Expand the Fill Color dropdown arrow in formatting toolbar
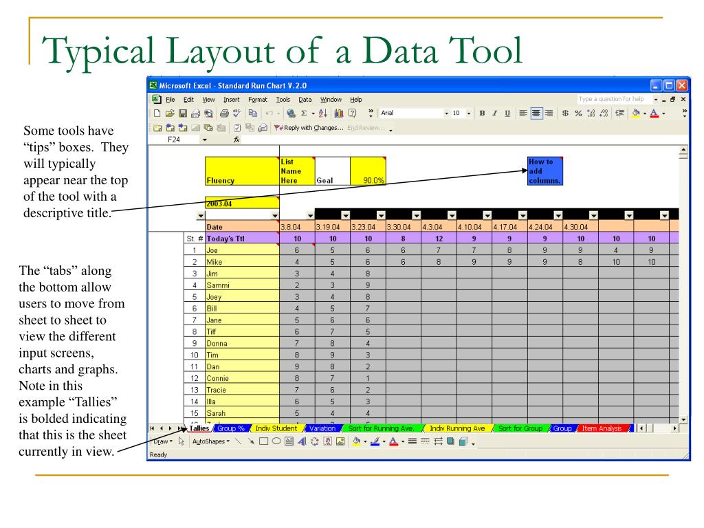Image resolution: width=704 pixels, height=528 pixels. pos(645,113)
